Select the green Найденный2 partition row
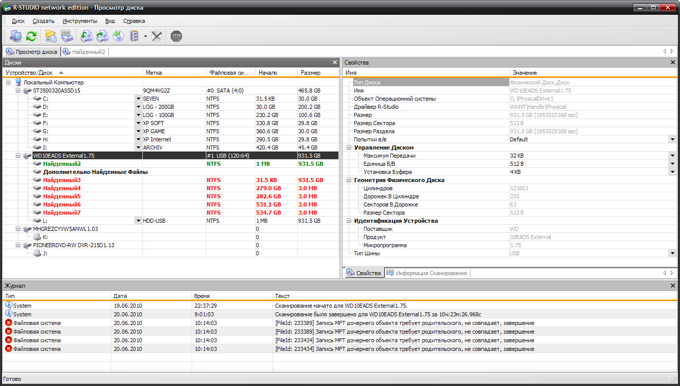 (x=170, y=164)
